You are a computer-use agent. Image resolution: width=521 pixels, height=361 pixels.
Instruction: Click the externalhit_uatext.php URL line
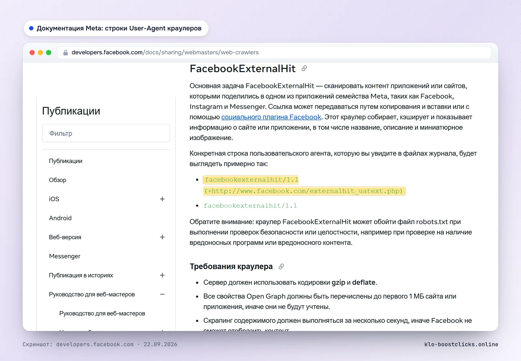pyautogui.click(x=304, y=191)
